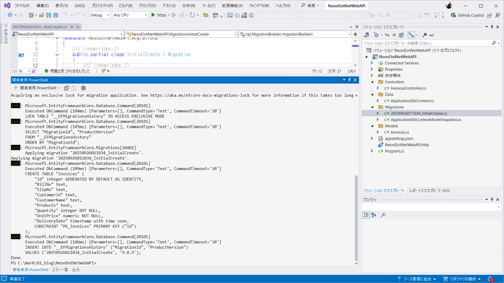The width and height of the screenshot is (504, 283).
Task: Open the ビルド(B) menu
Action: [125, 6]
